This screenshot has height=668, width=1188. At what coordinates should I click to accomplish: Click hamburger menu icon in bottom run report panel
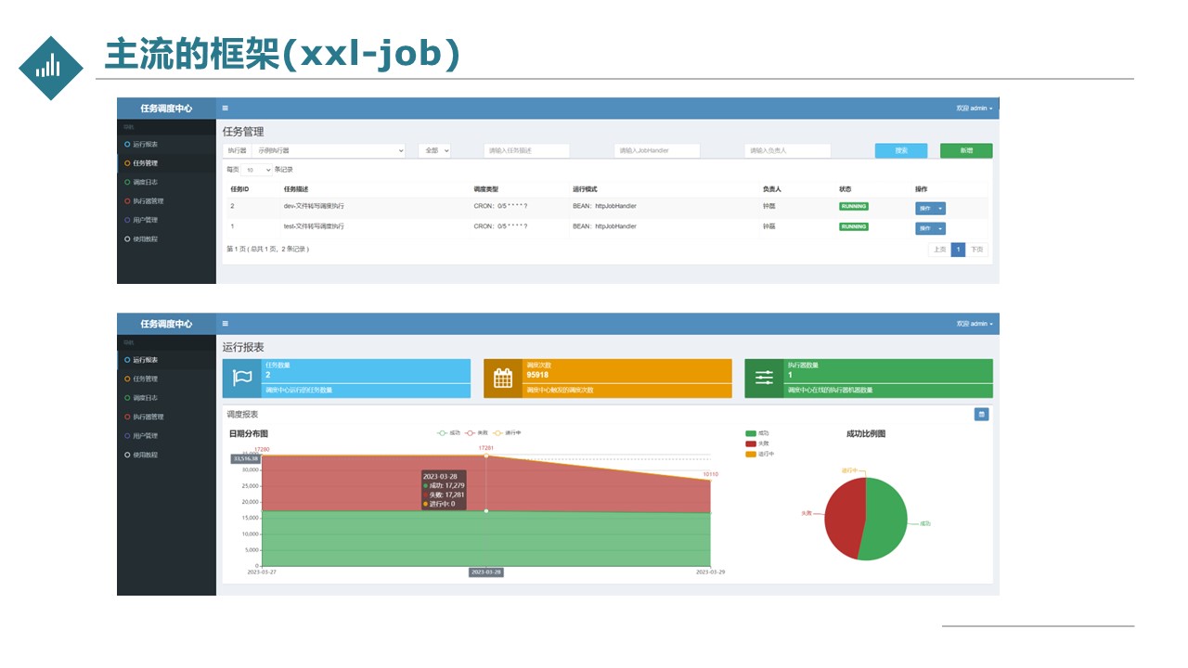click(225, 324)
